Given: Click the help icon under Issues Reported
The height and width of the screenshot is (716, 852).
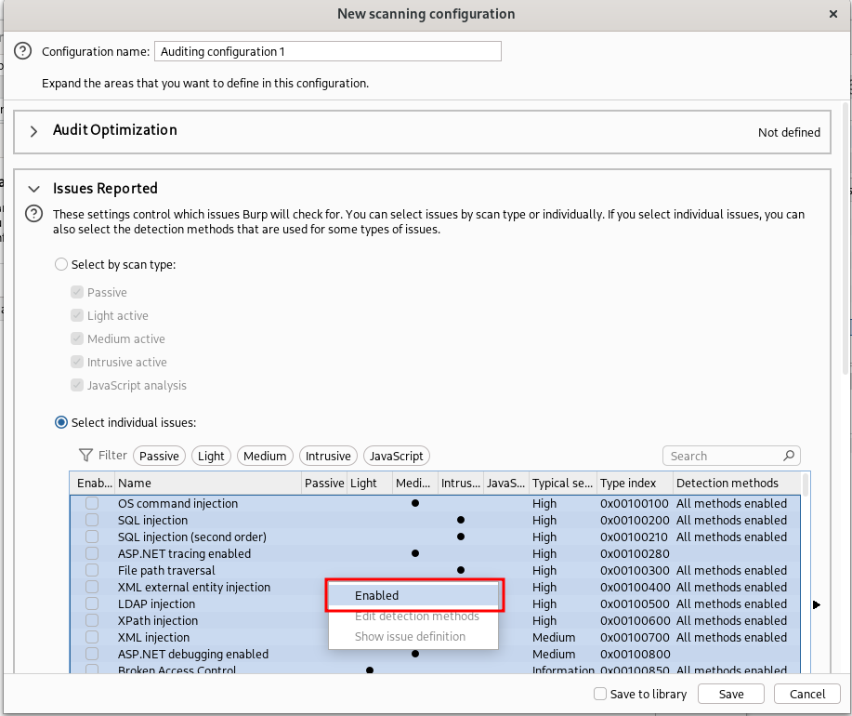Looking at the screenshot, I should click(x=34, y=214).
